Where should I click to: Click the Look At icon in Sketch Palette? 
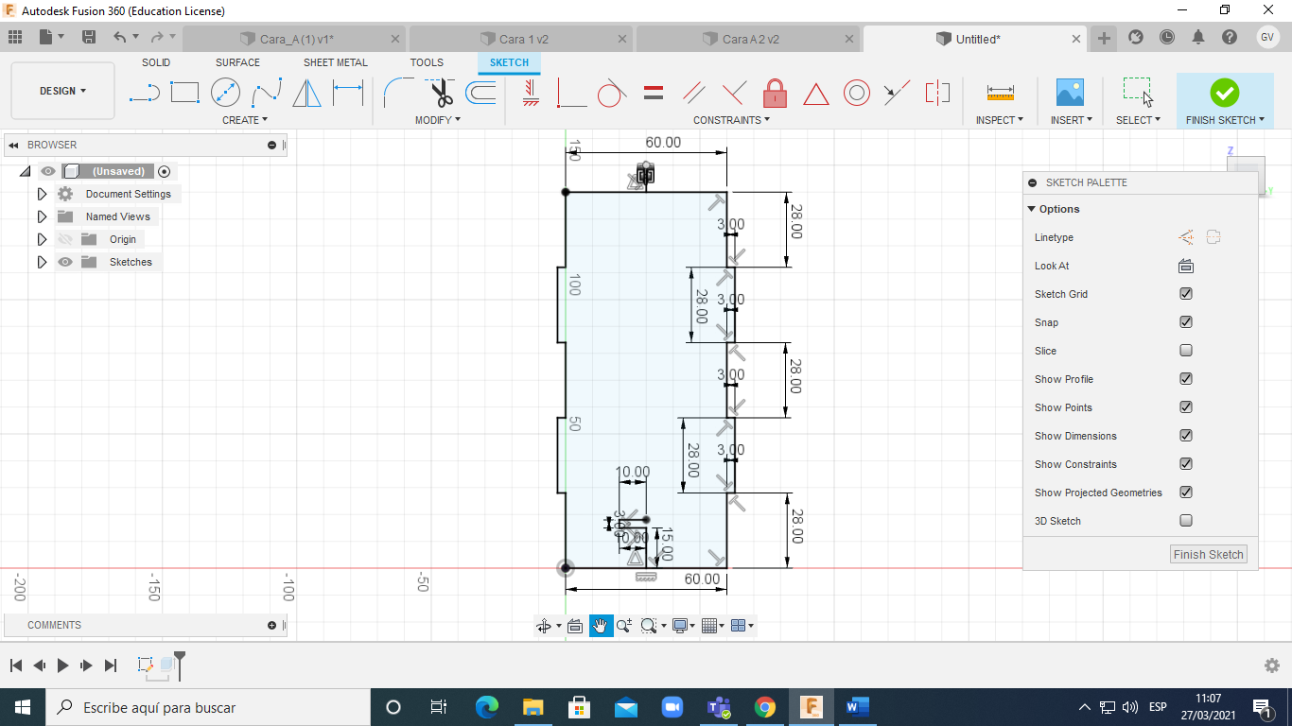click(1186, 266)
